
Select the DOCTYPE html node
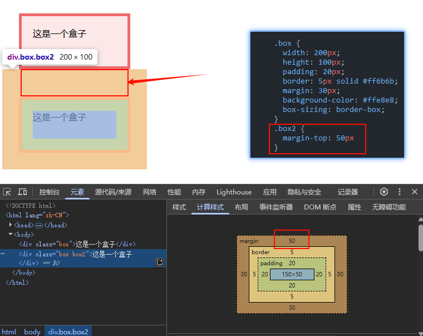pyautogui.click(x=31, y=206)
